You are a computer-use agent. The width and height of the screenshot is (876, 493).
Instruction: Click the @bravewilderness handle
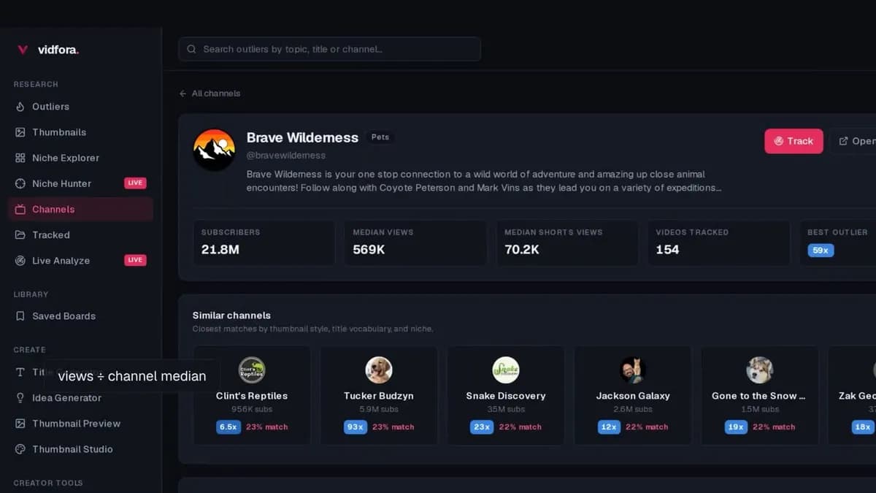286,156
